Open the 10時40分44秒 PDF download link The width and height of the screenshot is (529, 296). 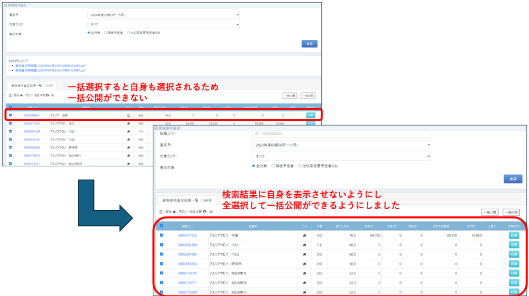50,66
